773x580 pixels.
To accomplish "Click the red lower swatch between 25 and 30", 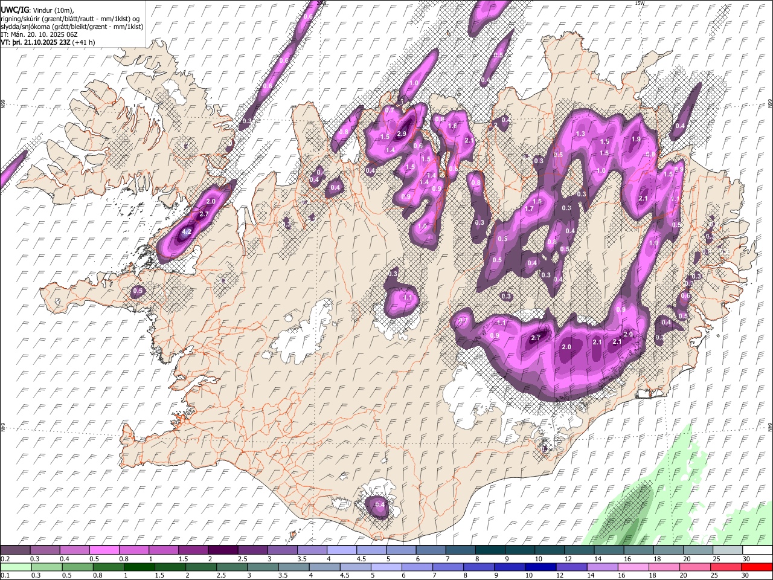I will tap(726, 567).
